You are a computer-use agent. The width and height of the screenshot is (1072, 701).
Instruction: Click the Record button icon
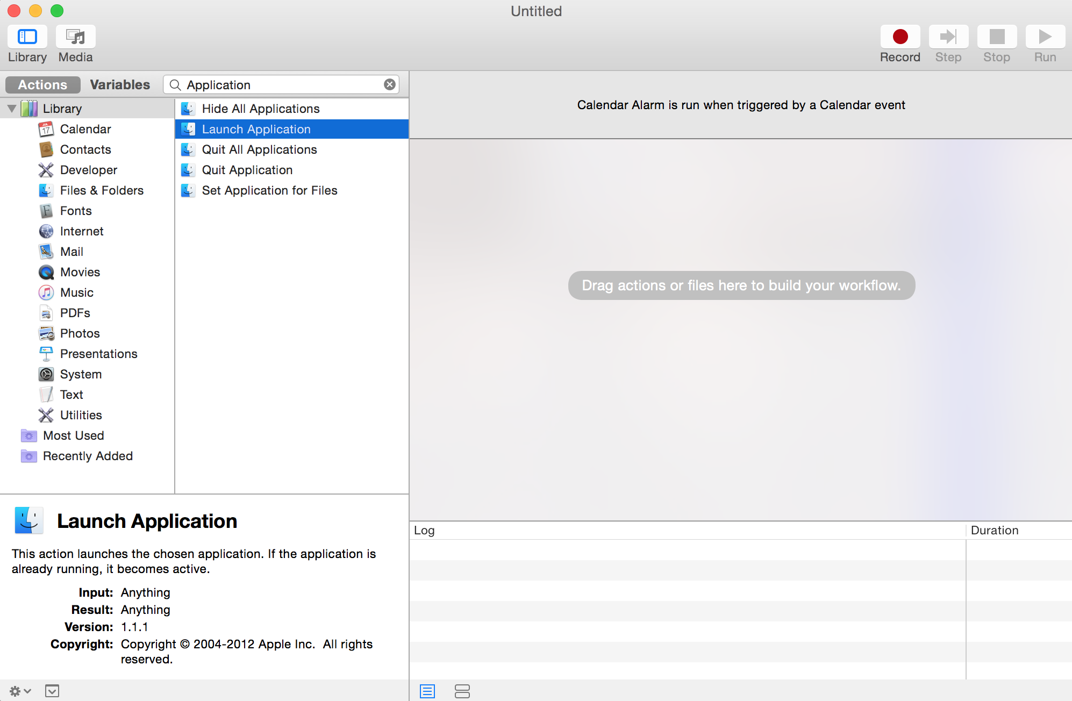pos(900,37)
